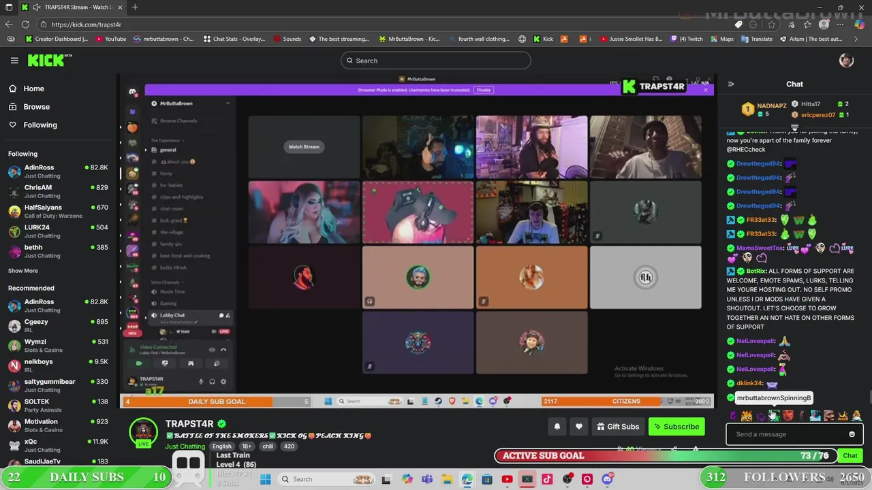Click the Daily Sub Goal bar in stream
Viewport: 872px width, 490px height.
217,402
